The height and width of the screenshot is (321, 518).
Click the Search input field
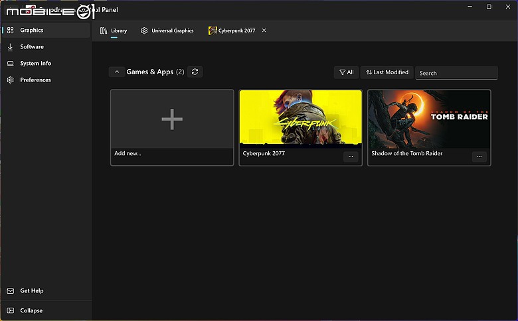[456, 73]
